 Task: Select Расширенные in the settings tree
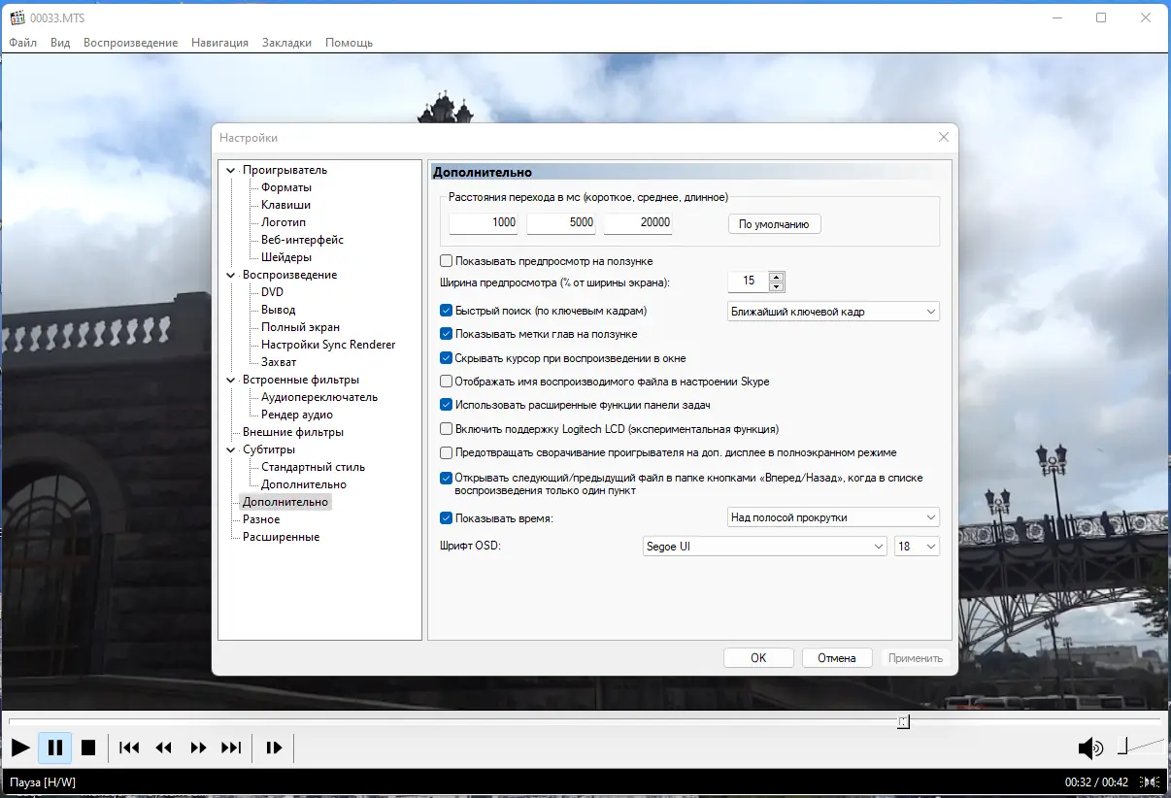(281, 537)
